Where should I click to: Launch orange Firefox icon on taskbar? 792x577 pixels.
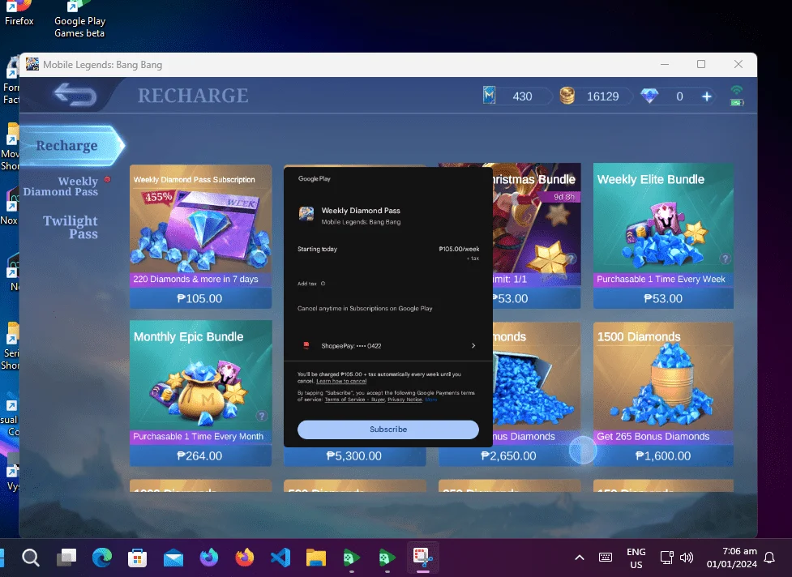click(245, 558)
